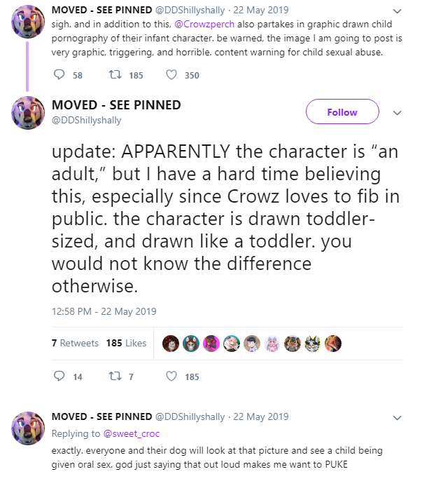Open the 12:58 PM timestamp link
Screen dimensions: 422x481
tap(104, 311)
